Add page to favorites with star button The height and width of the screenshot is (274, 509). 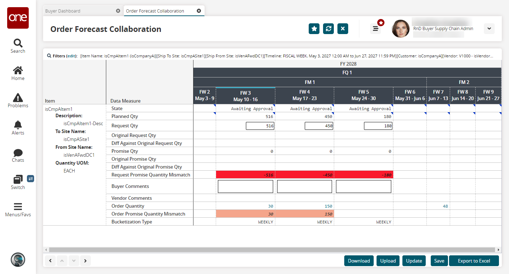(x=314, y=29)
